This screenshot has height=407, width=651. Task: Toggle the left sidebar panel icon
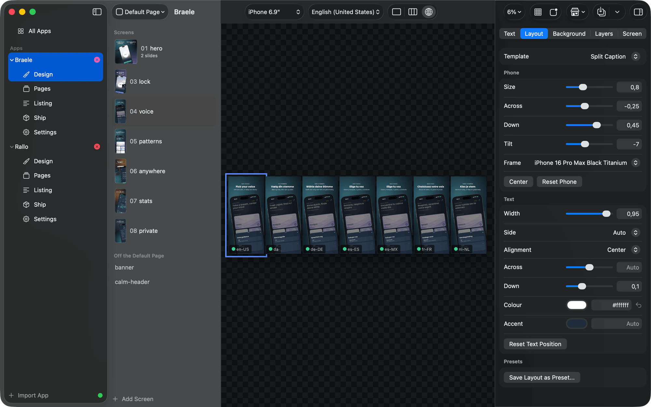pos(97,12)
